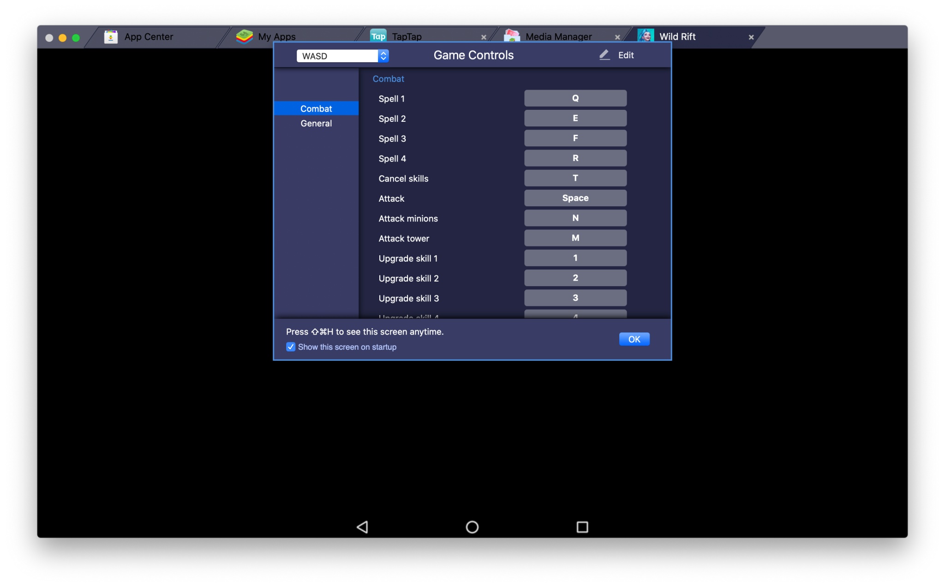Click Edit to modify key bindings
Image resolution: width=945 pixels, height=587 pixels.
pyautogui.click(x=616, y=55)
